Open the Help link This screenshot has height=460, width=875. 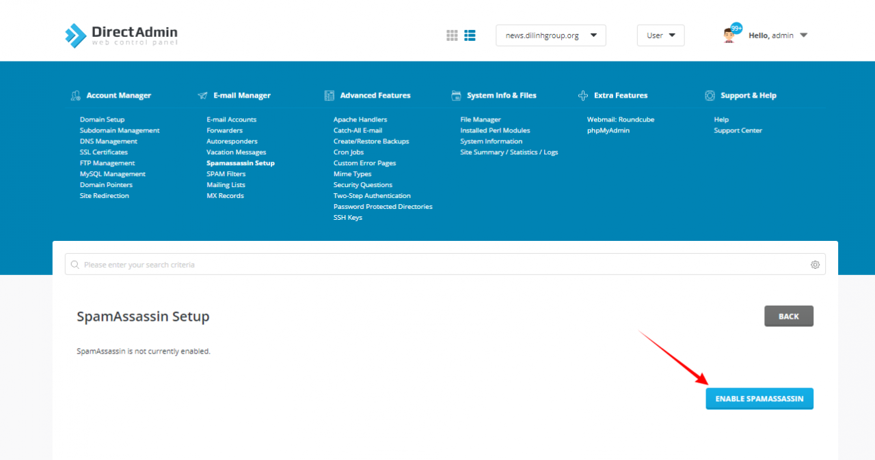(722, 119)
